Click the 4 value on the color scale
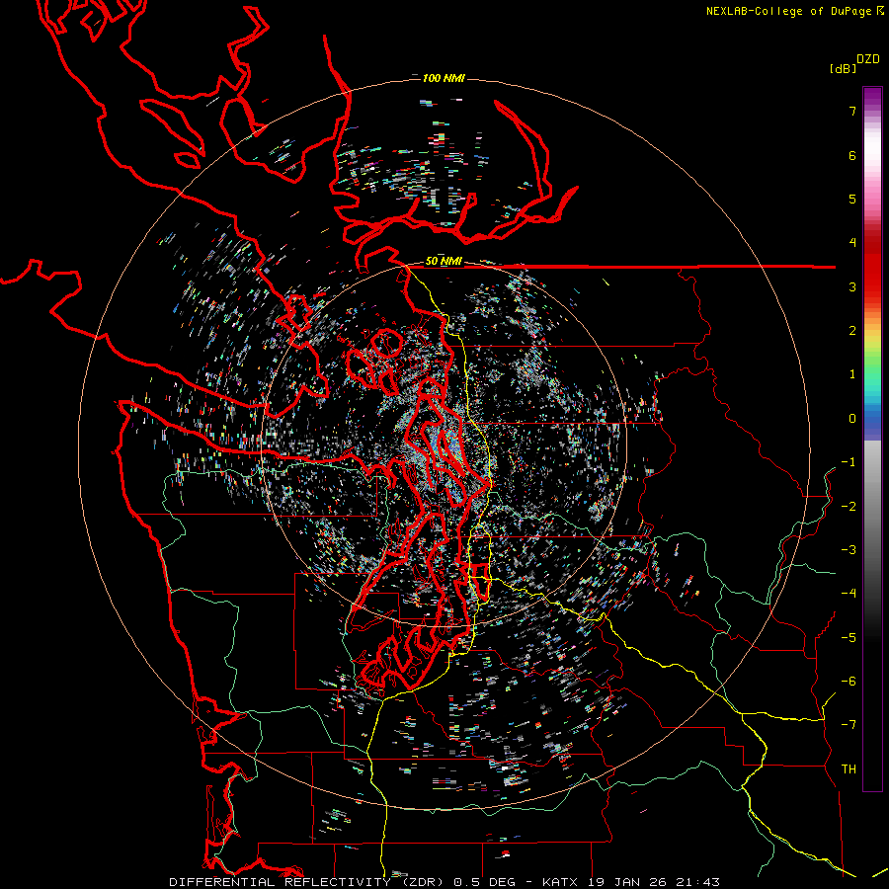 coord(852,243)
